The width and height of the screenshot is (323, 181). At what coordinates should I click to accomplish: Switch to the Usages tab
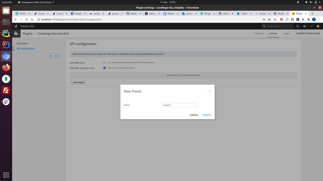tap(286, 33)
